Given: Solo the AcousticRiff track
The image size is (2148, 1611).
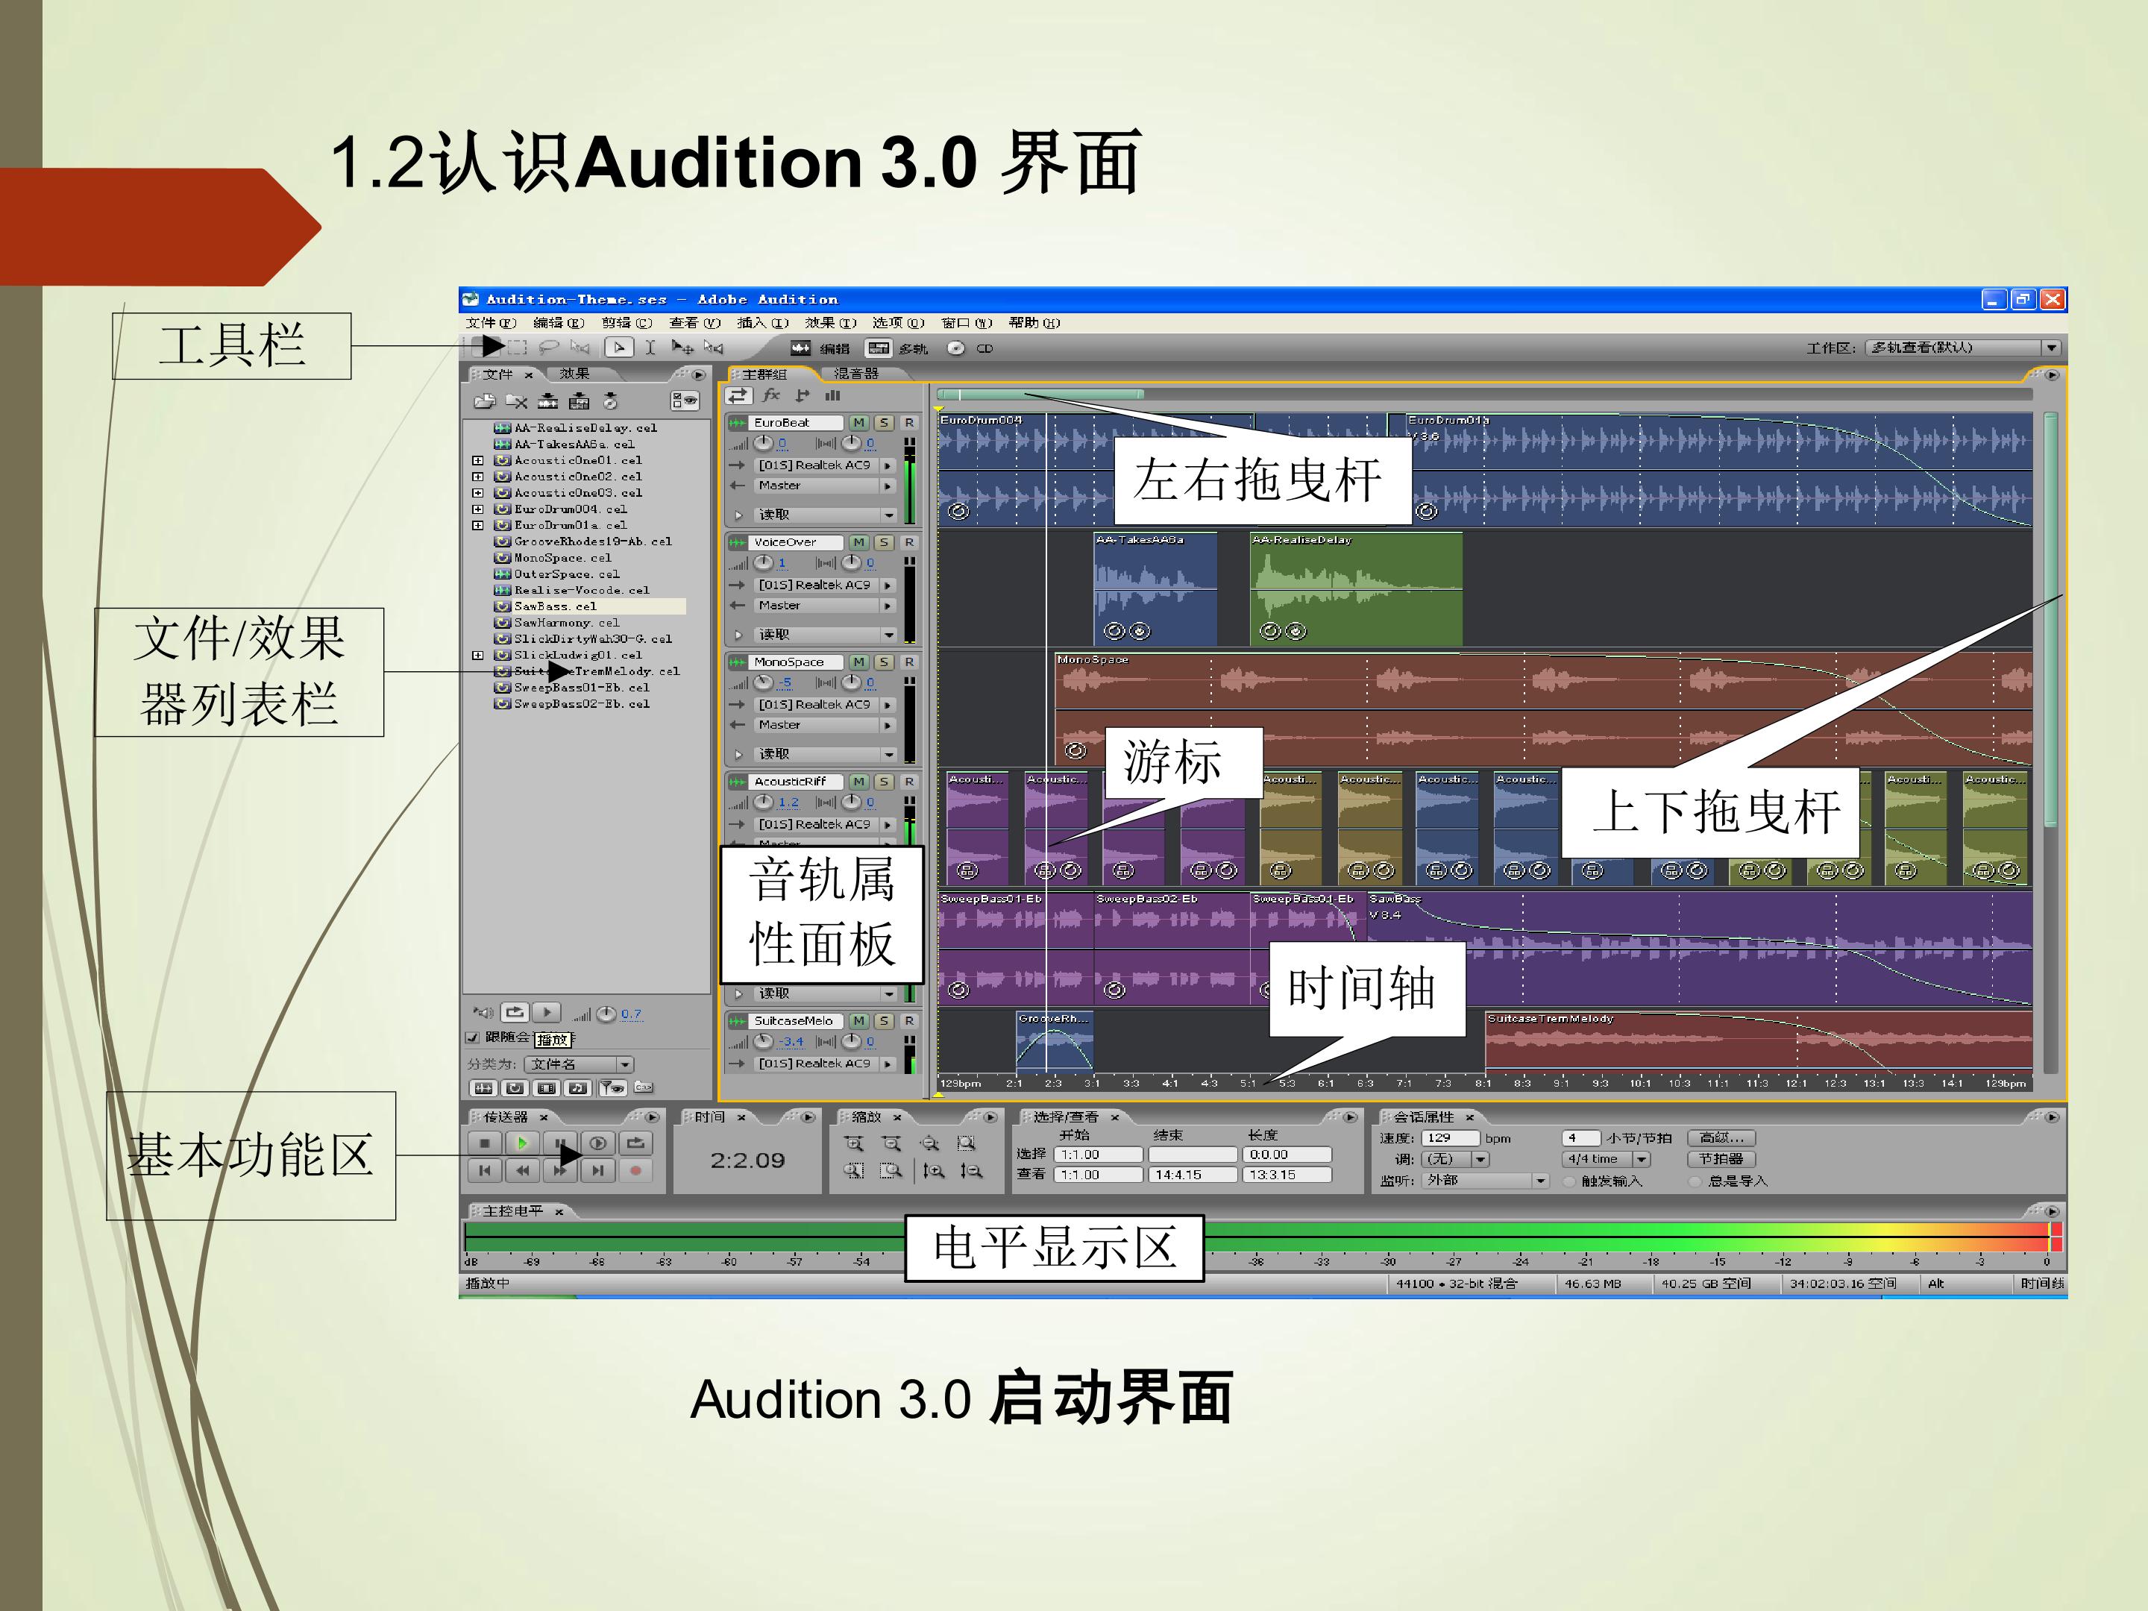Looking at the screenshot, I should pos(884,782).
